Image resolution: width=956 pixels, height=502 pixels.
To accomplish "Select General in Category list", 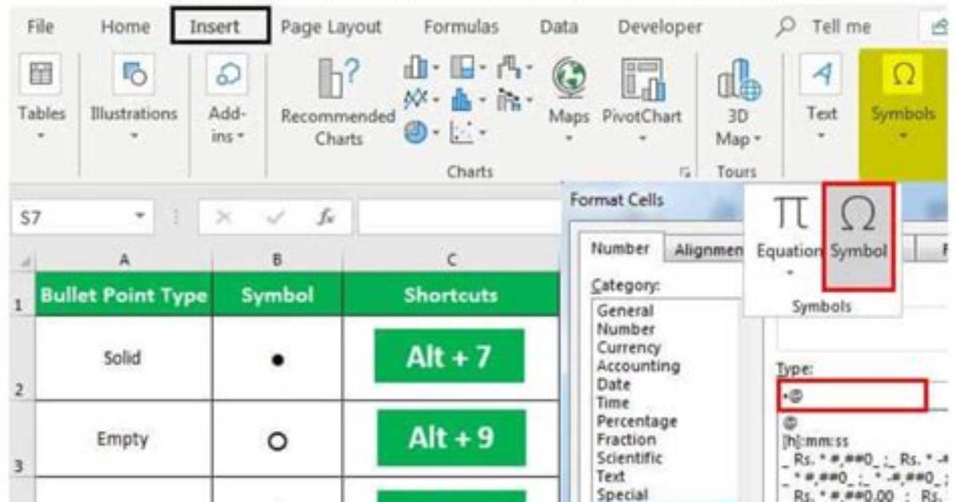I will 626,310.
